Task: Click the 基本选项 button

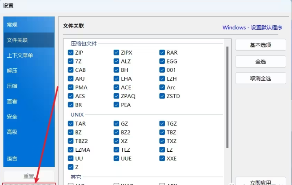Action: coord(260,45)
